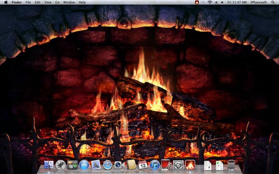Open System Preferences gear icon
Screen dimensions: 279x174
pos(178,165)
